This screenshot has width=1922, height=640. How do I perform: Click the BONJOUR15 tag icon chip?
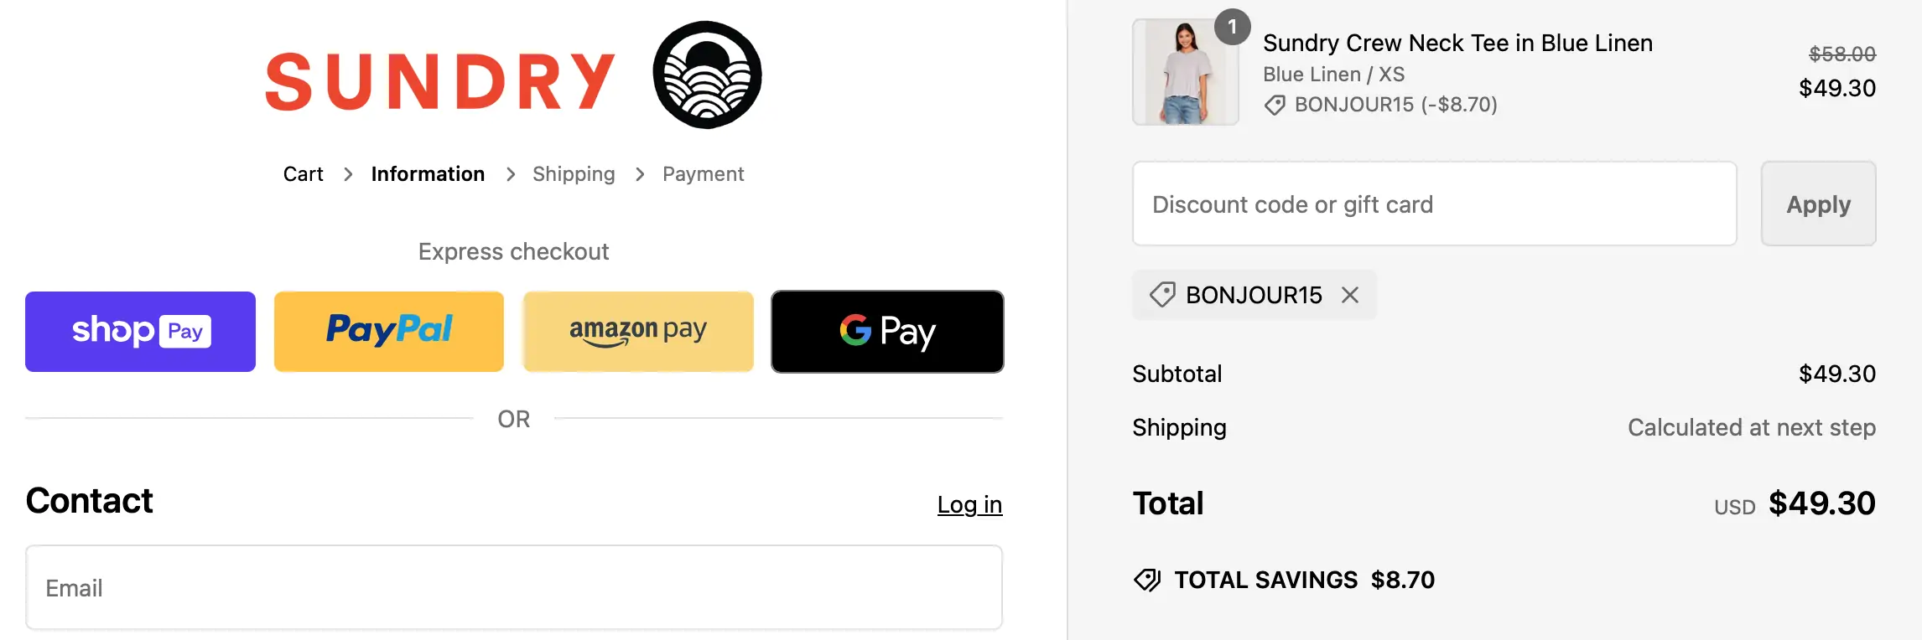click(1162, 295)
